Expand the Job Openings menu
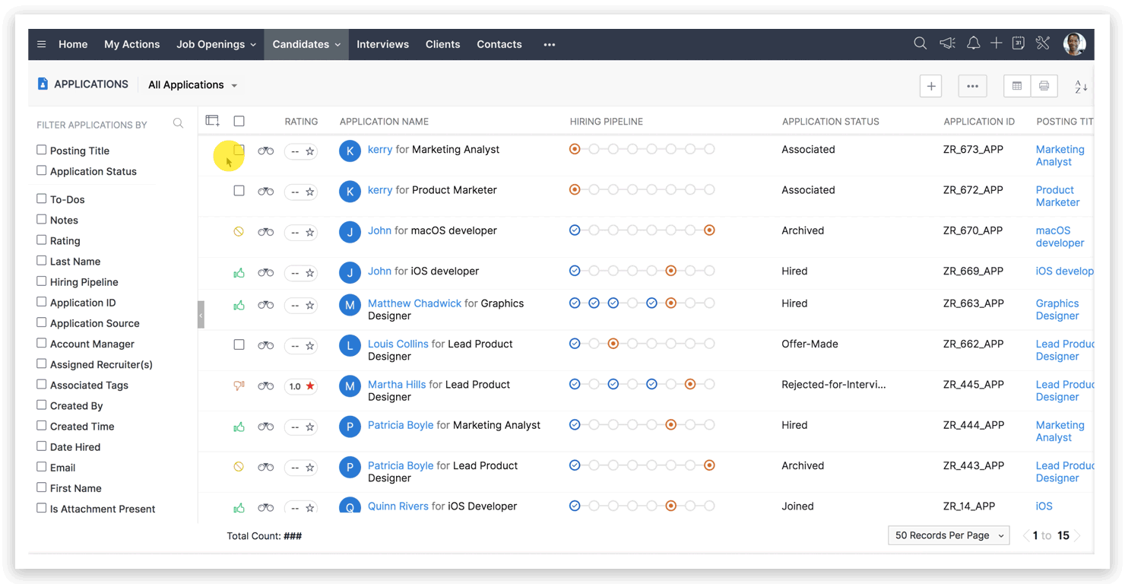 click(216, 44)
